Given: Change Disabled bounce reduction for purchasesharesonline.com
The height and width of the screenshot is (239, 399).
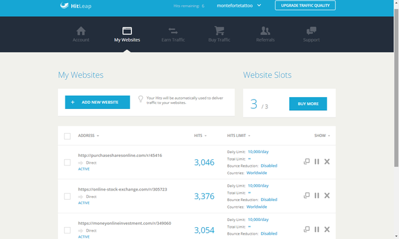Looking at the screenshot, I should (269, 166).
